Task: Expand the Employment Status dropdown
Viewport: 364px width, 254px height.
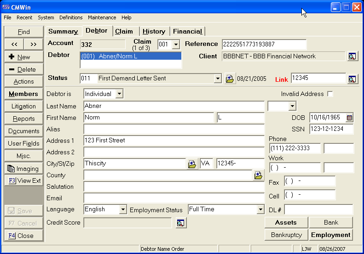Action: 260,209
